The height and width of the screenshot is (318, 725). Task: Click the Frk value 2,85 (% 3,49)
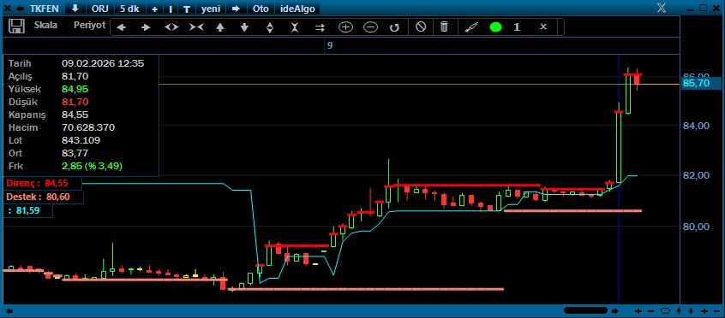point(92,166)
